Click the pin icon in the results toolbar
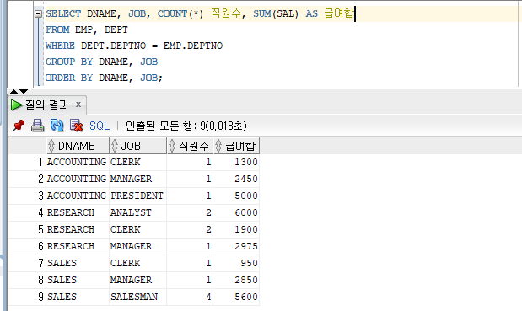 pyautogui.click(x=19, y=126)
